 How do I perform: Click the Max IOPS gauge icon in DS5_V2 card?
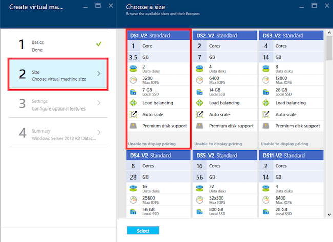(x=200, y=200)
